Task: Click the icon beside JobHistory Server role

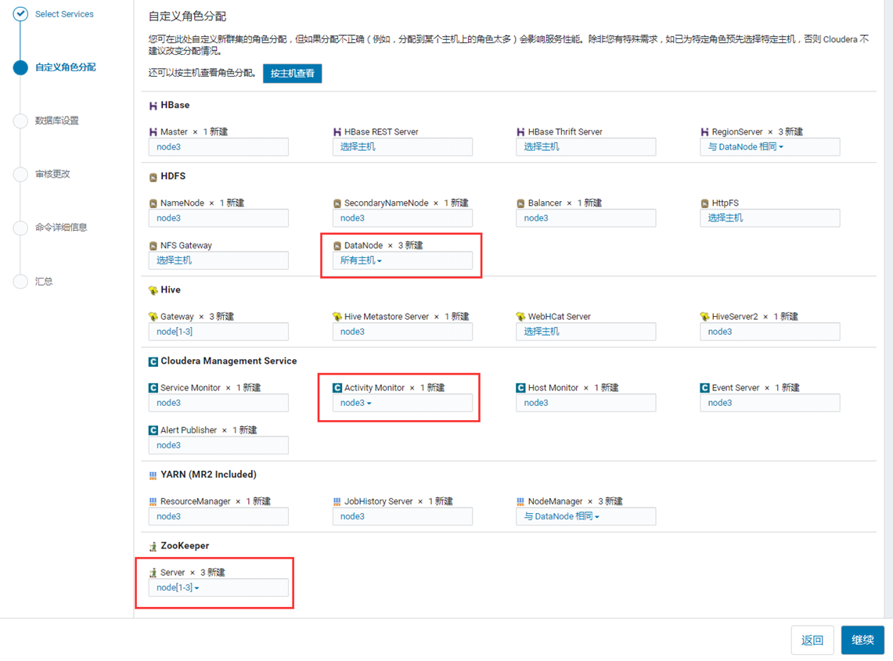Action: (x=337, y=501)
